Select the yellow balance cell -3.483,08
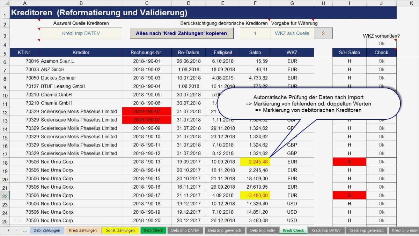The height and width of the screenshot is (236, 419). (x=255, y=195)
